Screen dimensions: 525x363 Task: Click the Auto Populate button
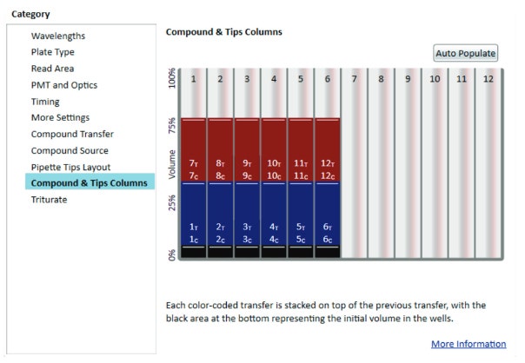pyautogui.click(x=465, y=53)
